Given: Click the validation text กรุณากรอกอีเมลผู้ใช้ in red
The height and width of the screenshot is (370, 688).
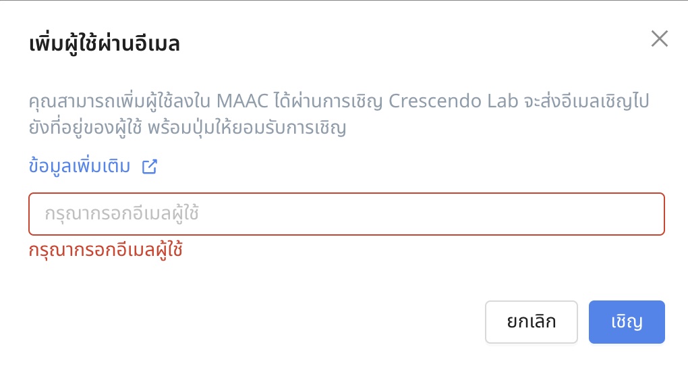Looking at the screenshot, I should 106,250.
